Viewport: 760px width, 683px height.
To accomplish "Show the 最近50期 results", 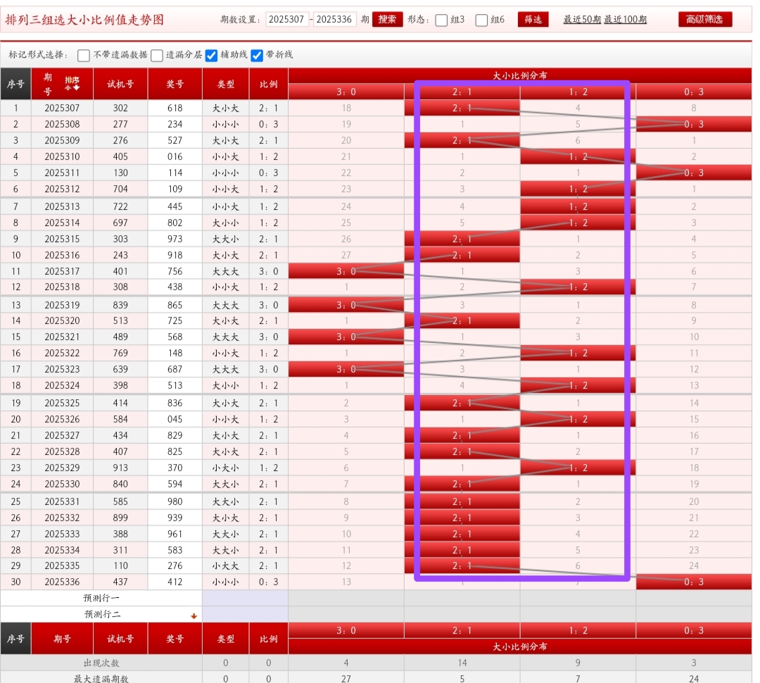I will coord(582,20).
